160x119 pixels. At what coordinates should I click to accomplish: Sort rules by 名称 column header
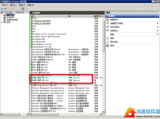(49, 16)
